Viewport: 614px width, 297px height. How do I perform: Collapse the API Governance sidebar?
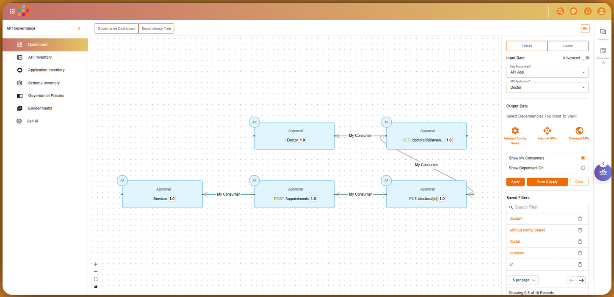pyautogui.click(x=79, y=28)
